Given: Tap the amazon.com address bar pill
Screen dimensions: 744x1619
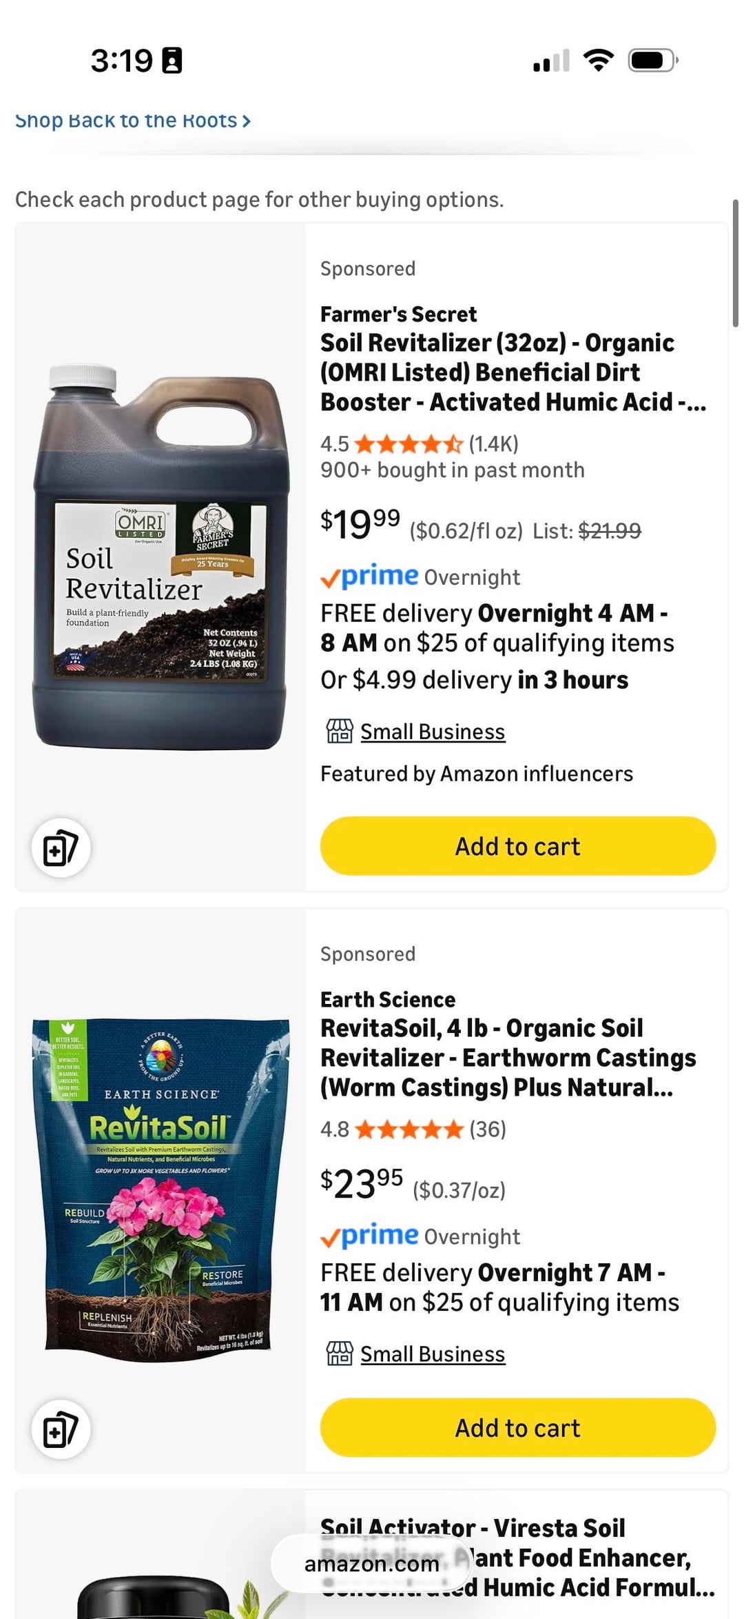Looking at the screenshot, I should click(372, 1564).
